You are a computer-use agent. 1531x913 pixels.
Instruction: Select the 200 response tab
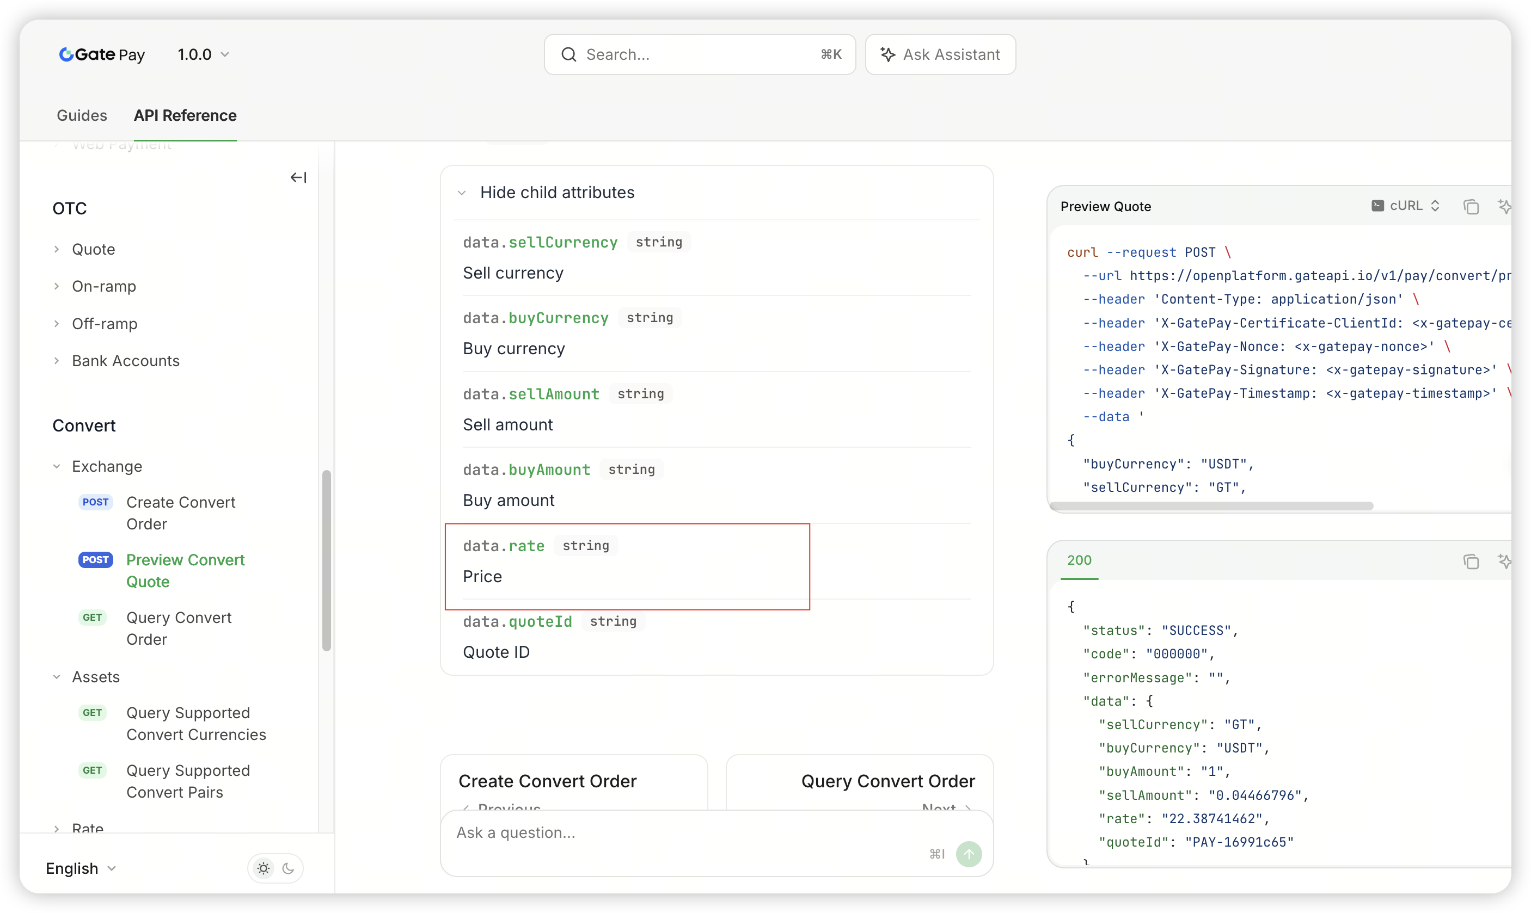1079,560
